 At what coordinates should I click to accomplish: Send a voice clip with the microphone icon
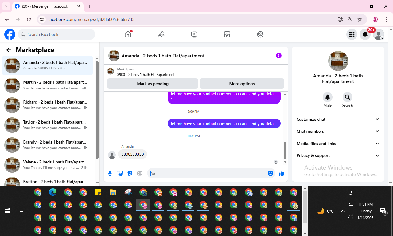click(x=110, y=173)
